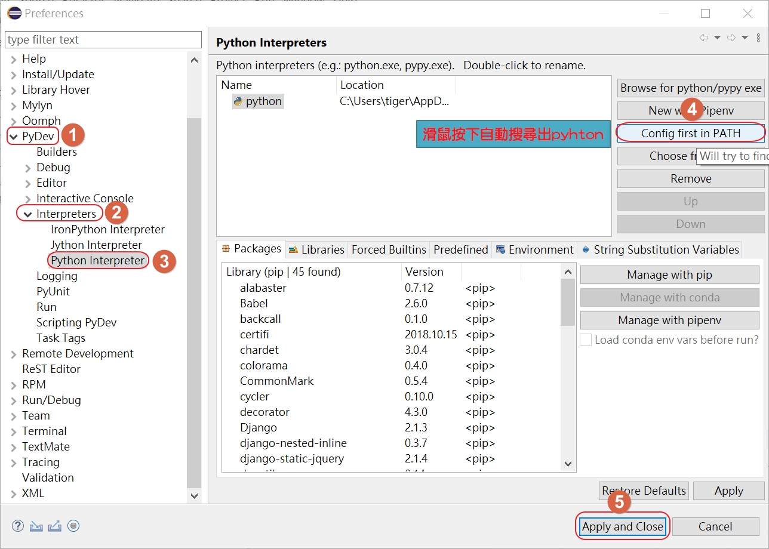This screenshot has width=769, height=549.
Task: Click the Manage with pip button
Action: pyautogui.click(x=669, y=275)
